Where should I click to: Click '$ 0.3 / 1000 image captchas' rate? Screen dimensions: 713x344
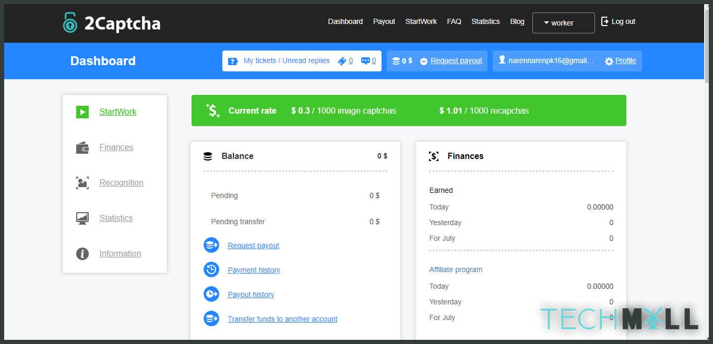coord(343,110)
